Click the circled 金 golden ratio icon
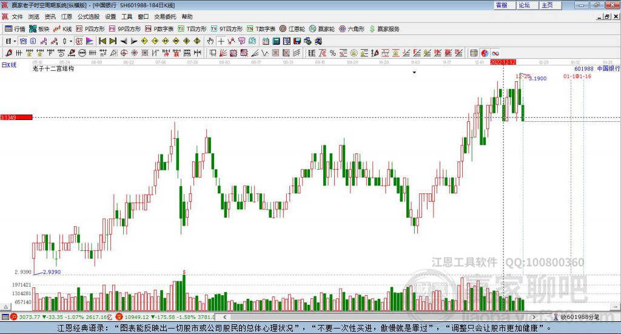 coord(354,53)
